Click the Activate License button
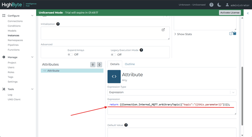 pos(230,13)
